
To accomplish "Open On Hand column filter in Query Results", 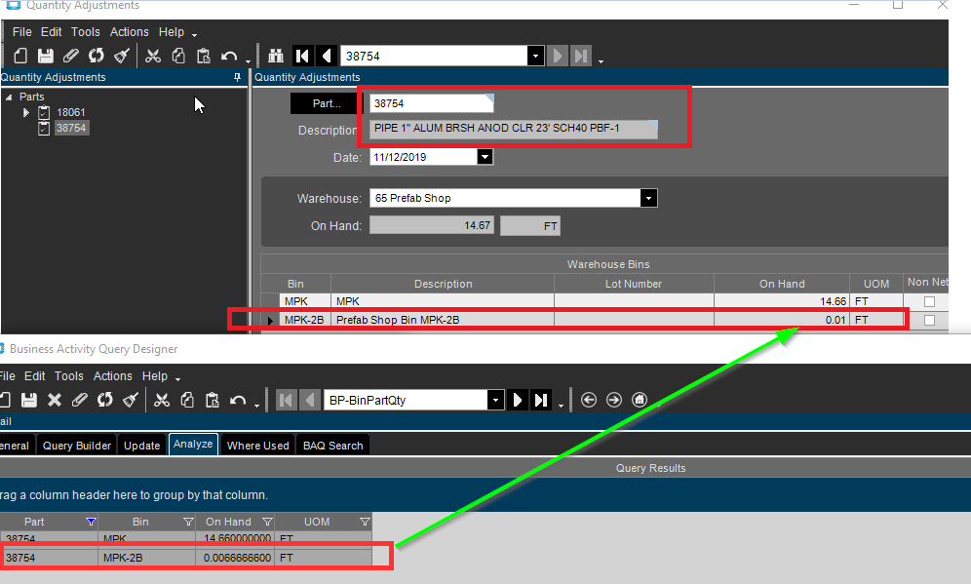I will click(267, 522).
